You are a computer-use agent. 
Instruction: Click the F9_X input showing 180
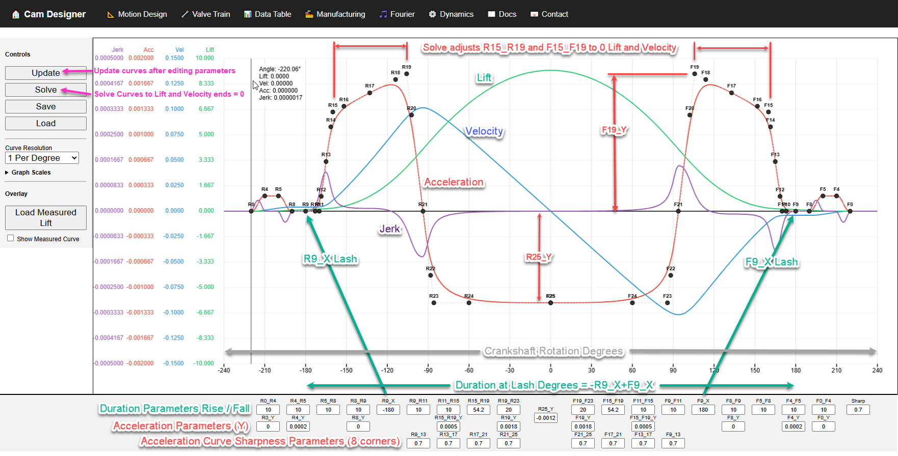[703, 410]
